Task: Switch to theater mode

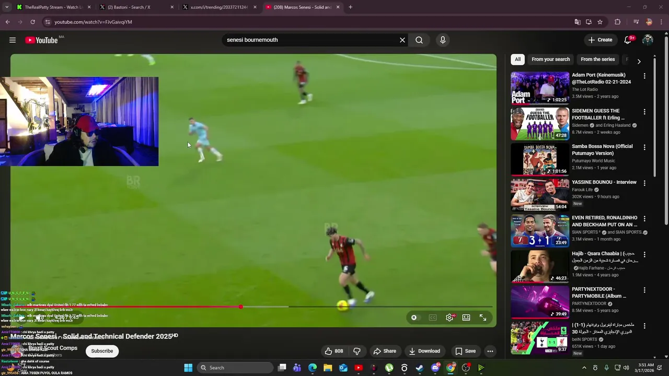Action: 466,318
